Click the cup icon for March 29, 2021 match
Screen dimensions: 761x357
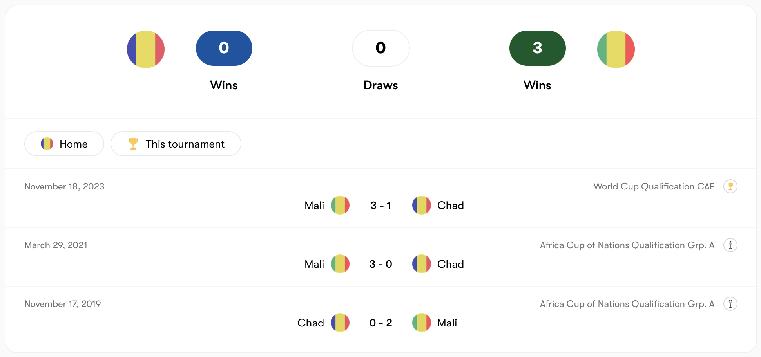730,245
